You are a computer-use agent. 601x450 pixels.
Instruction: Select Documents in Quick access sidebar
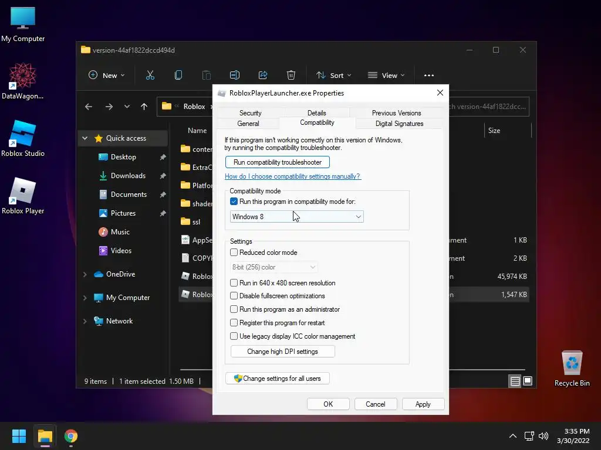129,195
